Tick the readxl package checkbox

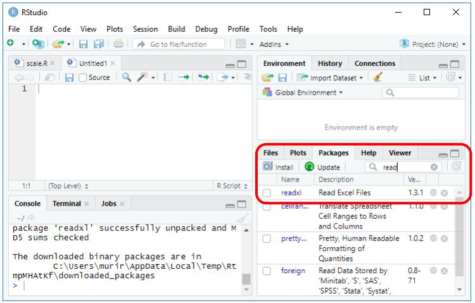pos(267,193)
